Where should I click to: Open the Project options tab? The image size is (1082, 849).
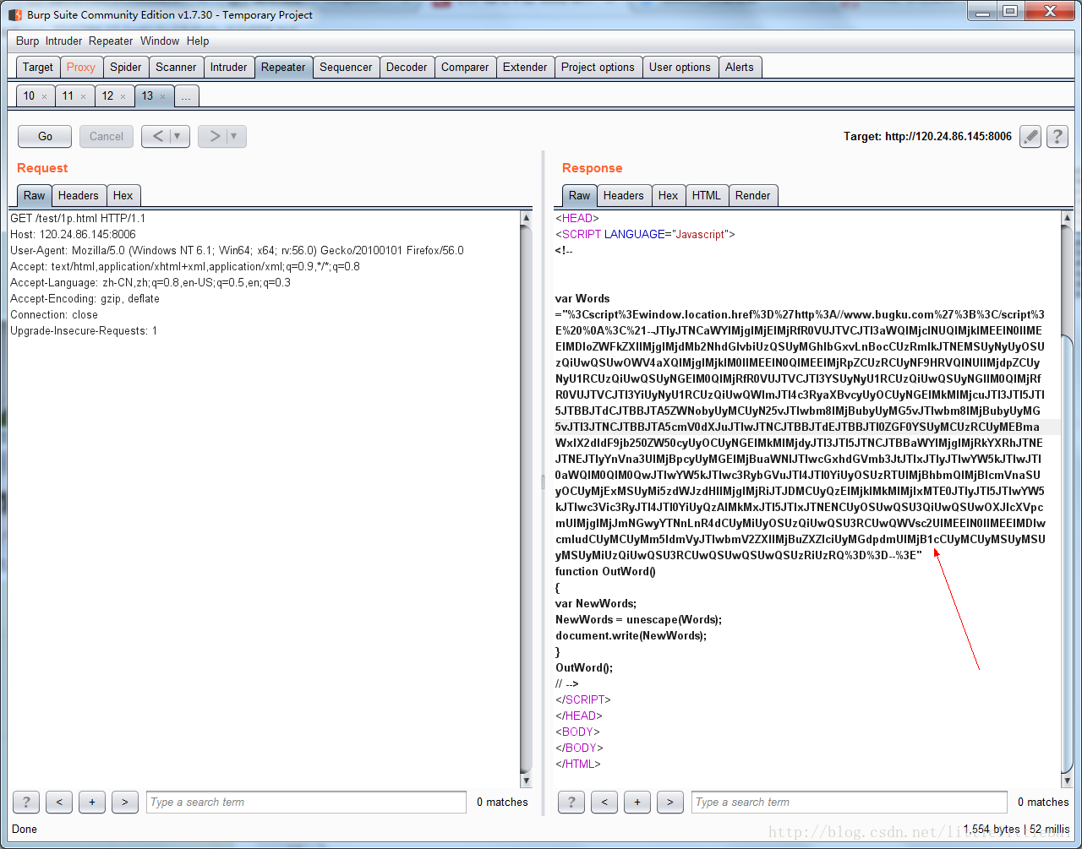pos(598,67)
